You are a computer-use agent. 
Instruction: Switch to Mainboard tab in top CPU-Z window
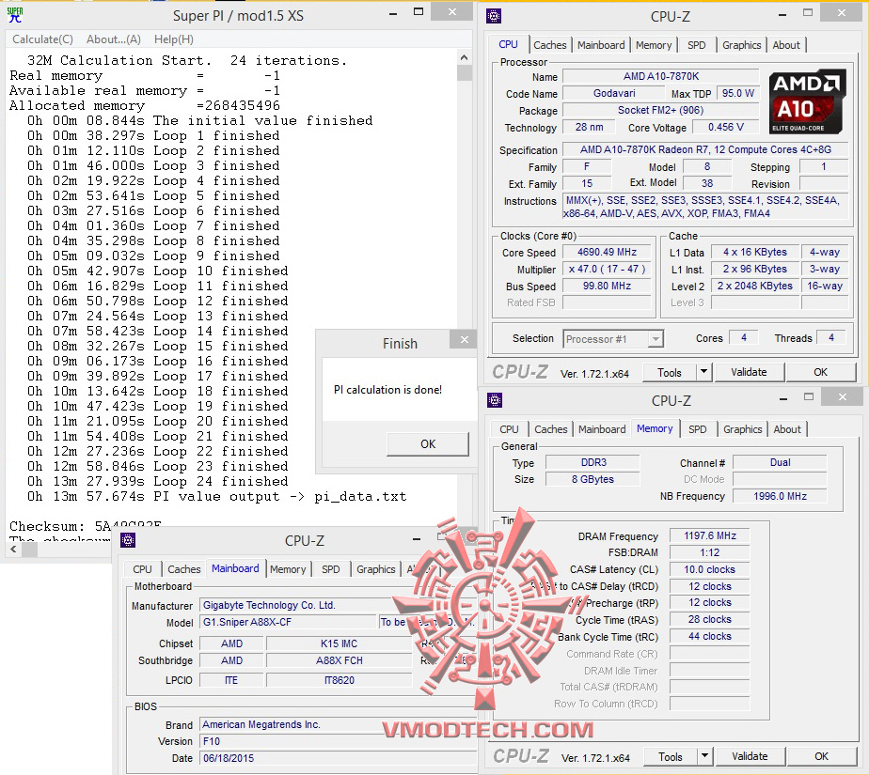tap(601, 45)
